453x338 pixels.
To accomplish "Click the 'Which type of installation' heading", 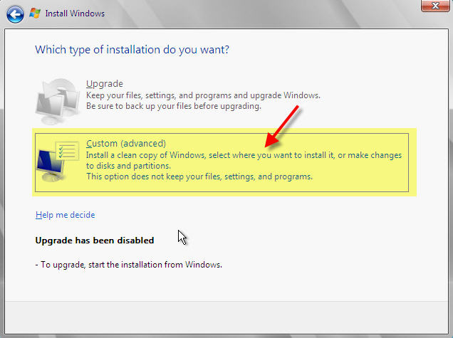I will click(132, 50).
